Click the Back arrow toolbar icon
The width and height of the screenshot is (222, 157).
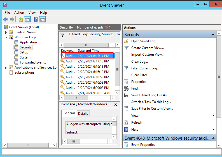click(5, 19)
